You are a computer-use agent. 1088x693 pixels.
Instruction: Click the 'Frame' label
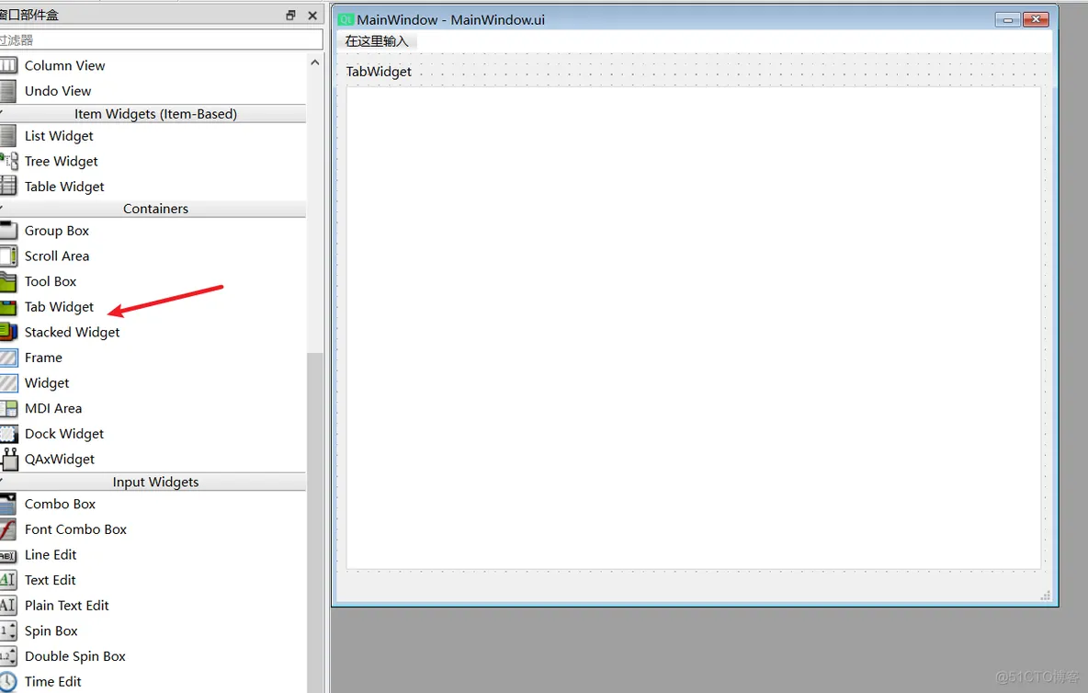(44, 358)
